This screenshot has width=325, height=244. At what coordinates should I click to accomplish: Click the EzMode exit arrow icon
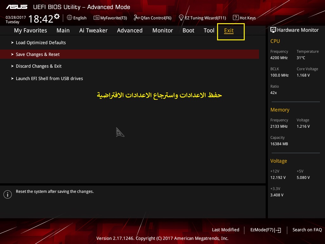coord(278,230)
